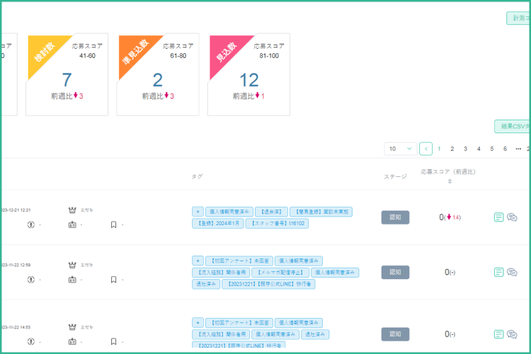531x354 pixels.
Task: Go to page 3 in pagination
Action: [465, 149]
